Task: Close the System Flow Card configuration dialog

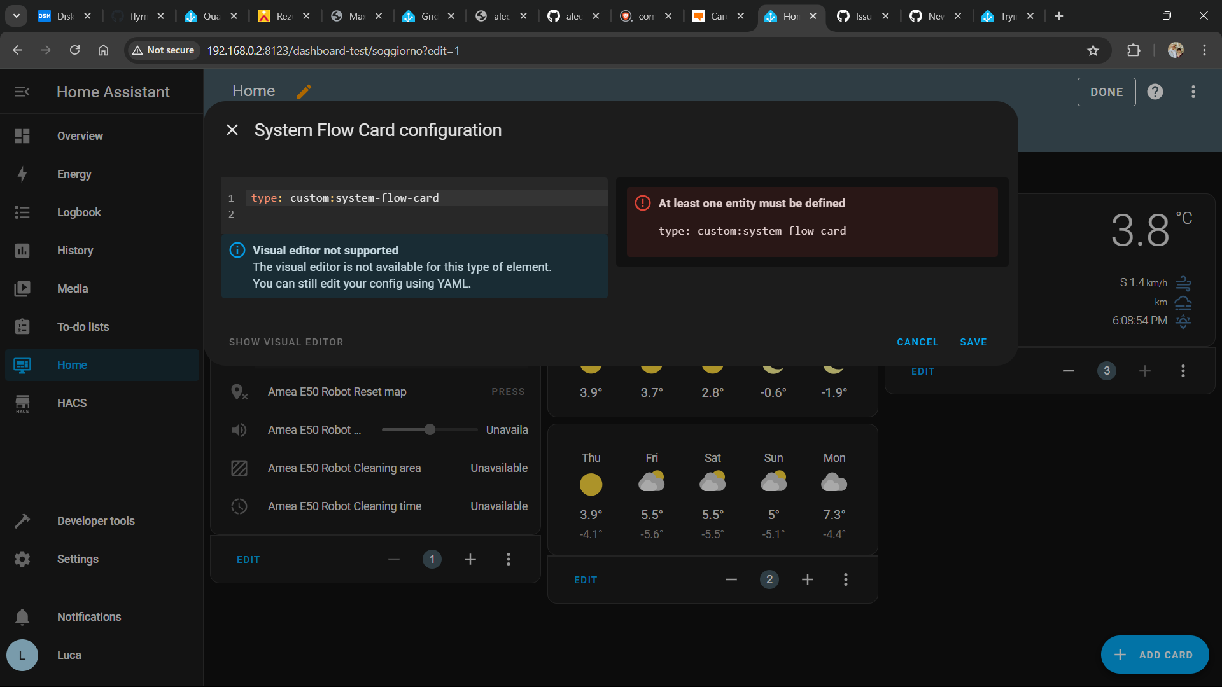Action: click(x=232, y=130)
